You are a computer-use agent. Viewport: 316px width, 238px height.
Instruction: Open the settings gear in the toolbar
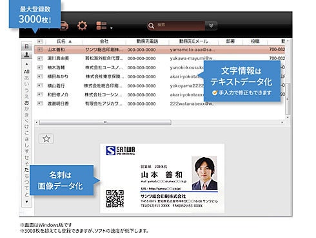(x=82, y=26)
